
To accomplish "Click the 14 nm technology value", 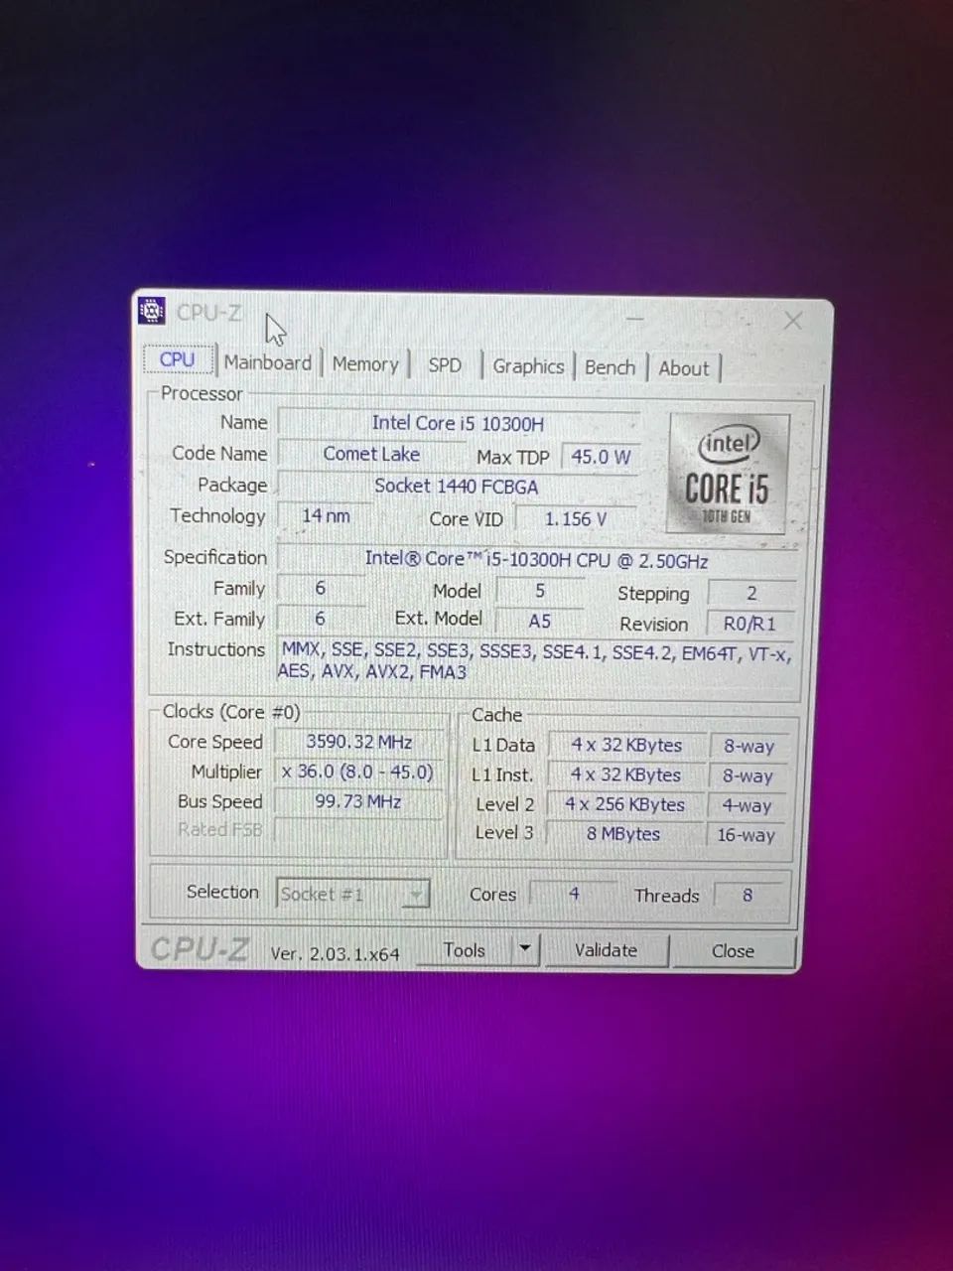I will pos(326,515).
